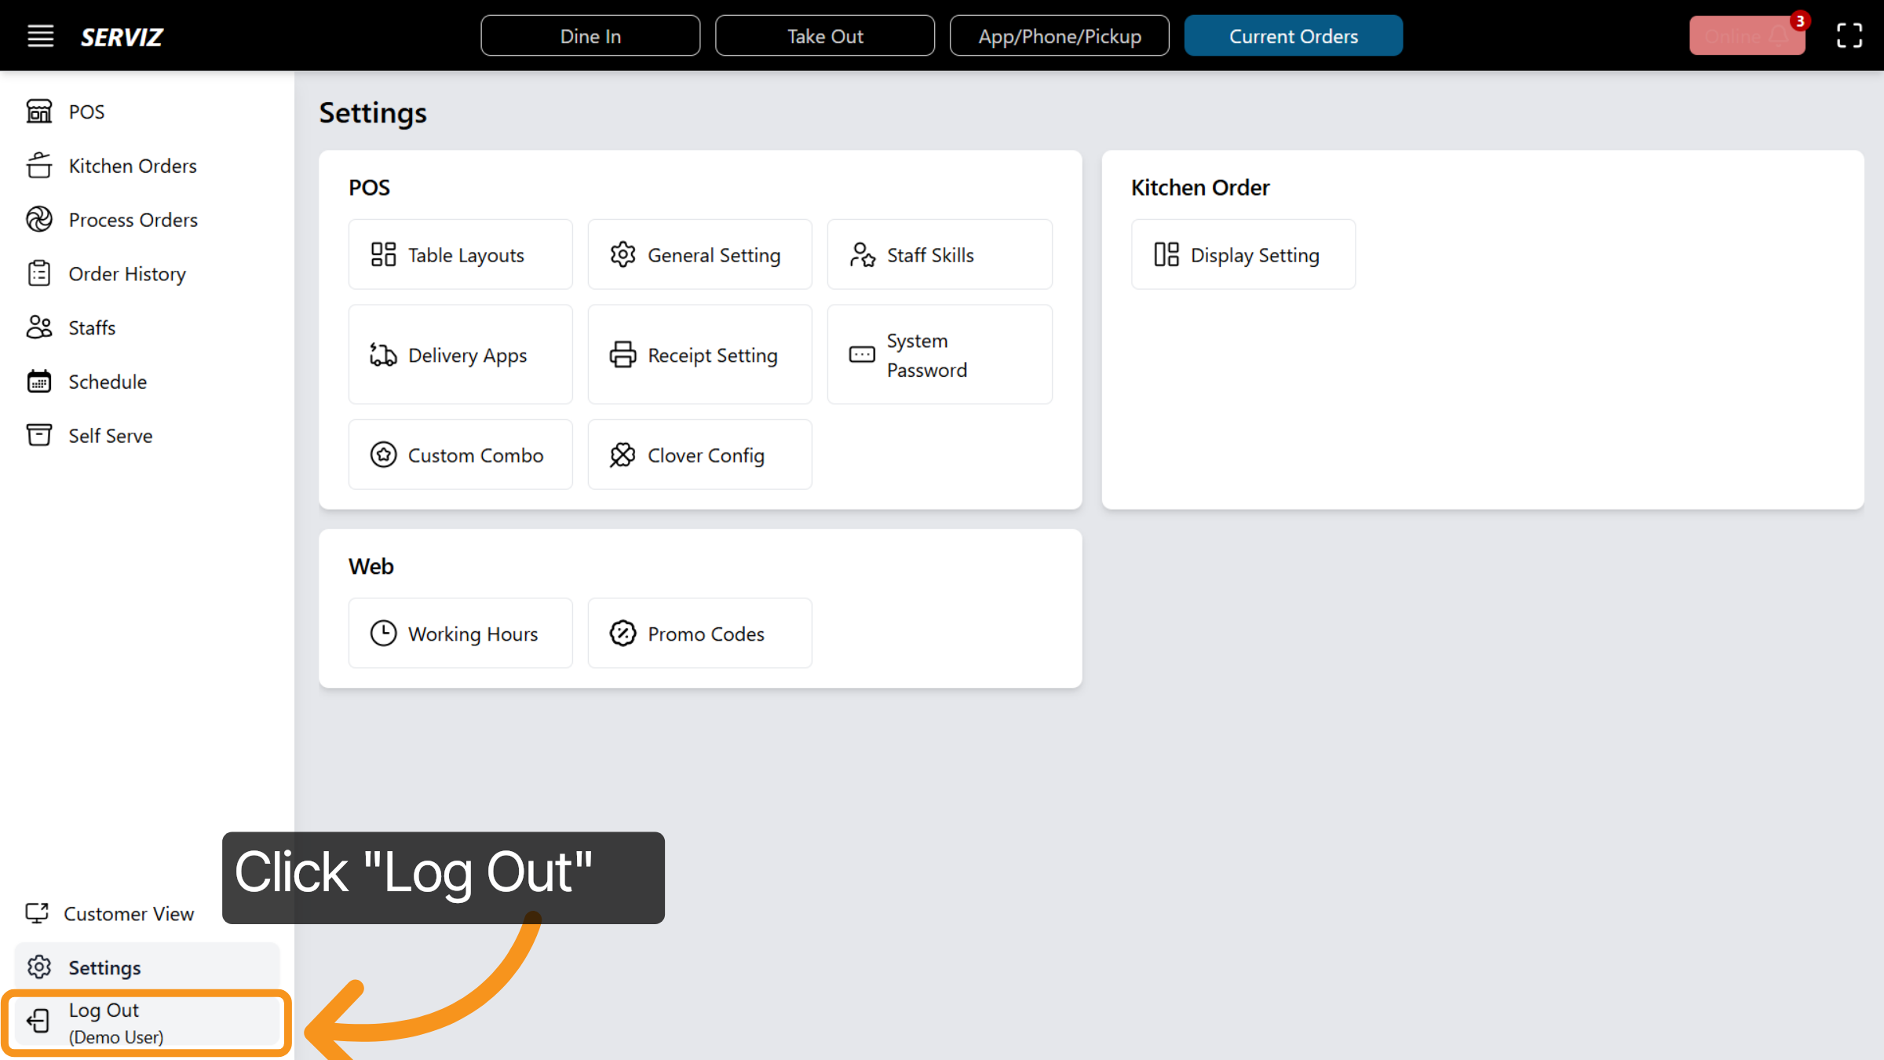Open the Self Serve section
1884x1060 pixels.
coord(110,435)
